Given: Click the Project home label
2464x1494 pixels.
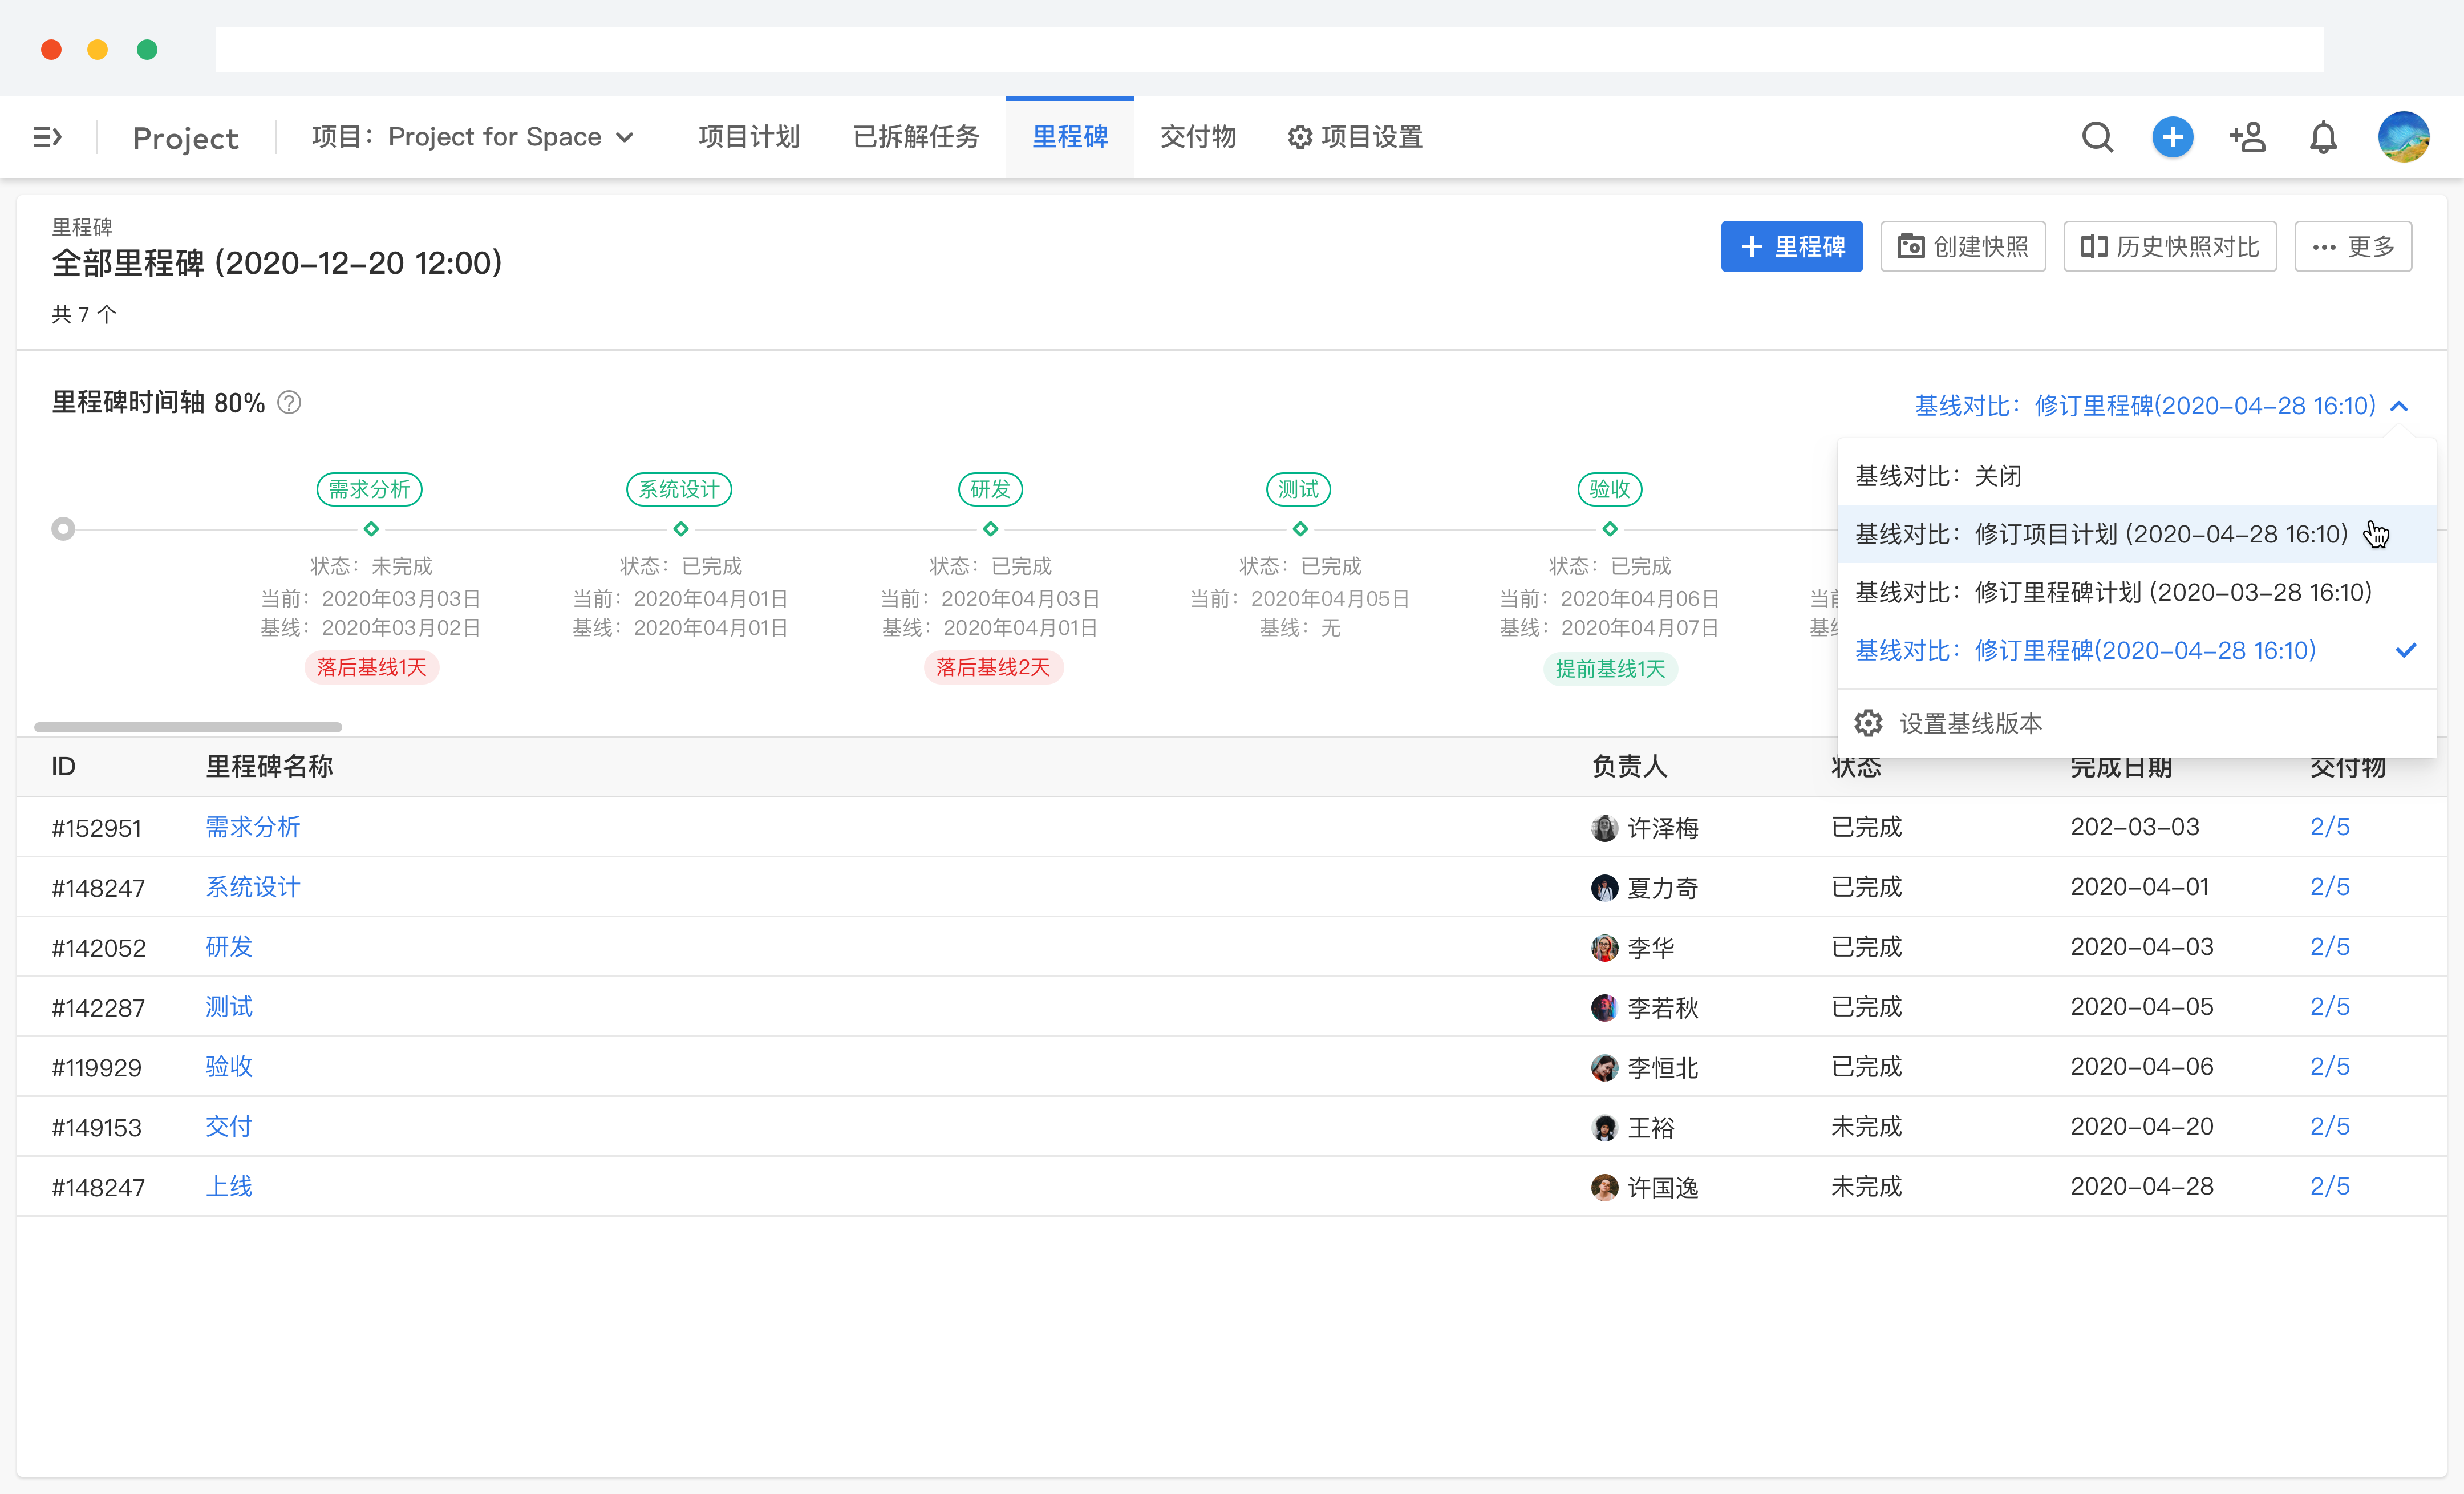Looking at the screenshot, I should pos(185,138).
